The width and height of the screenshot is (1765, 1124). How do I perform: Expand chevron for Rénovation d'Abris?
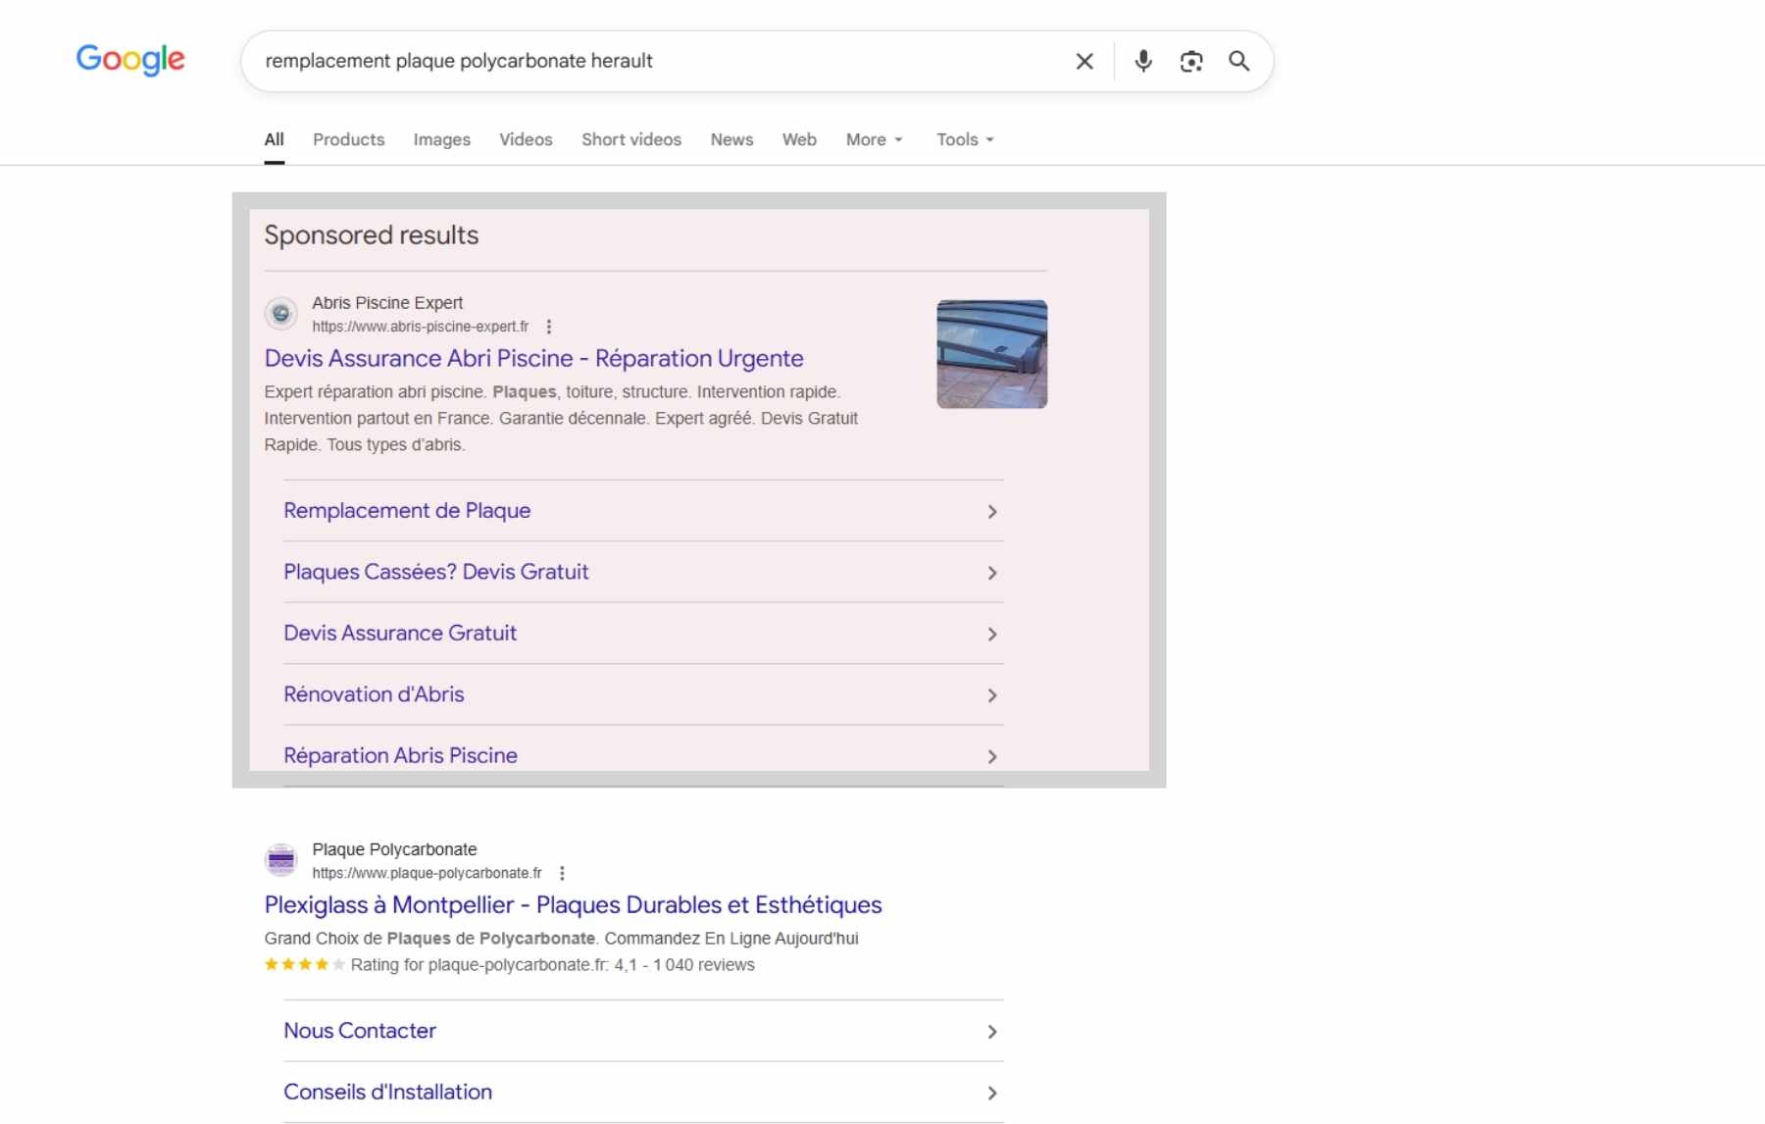coord(992,695)
